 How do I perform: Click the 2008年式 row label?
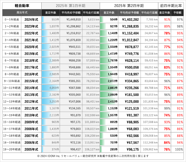click(31, 129)
